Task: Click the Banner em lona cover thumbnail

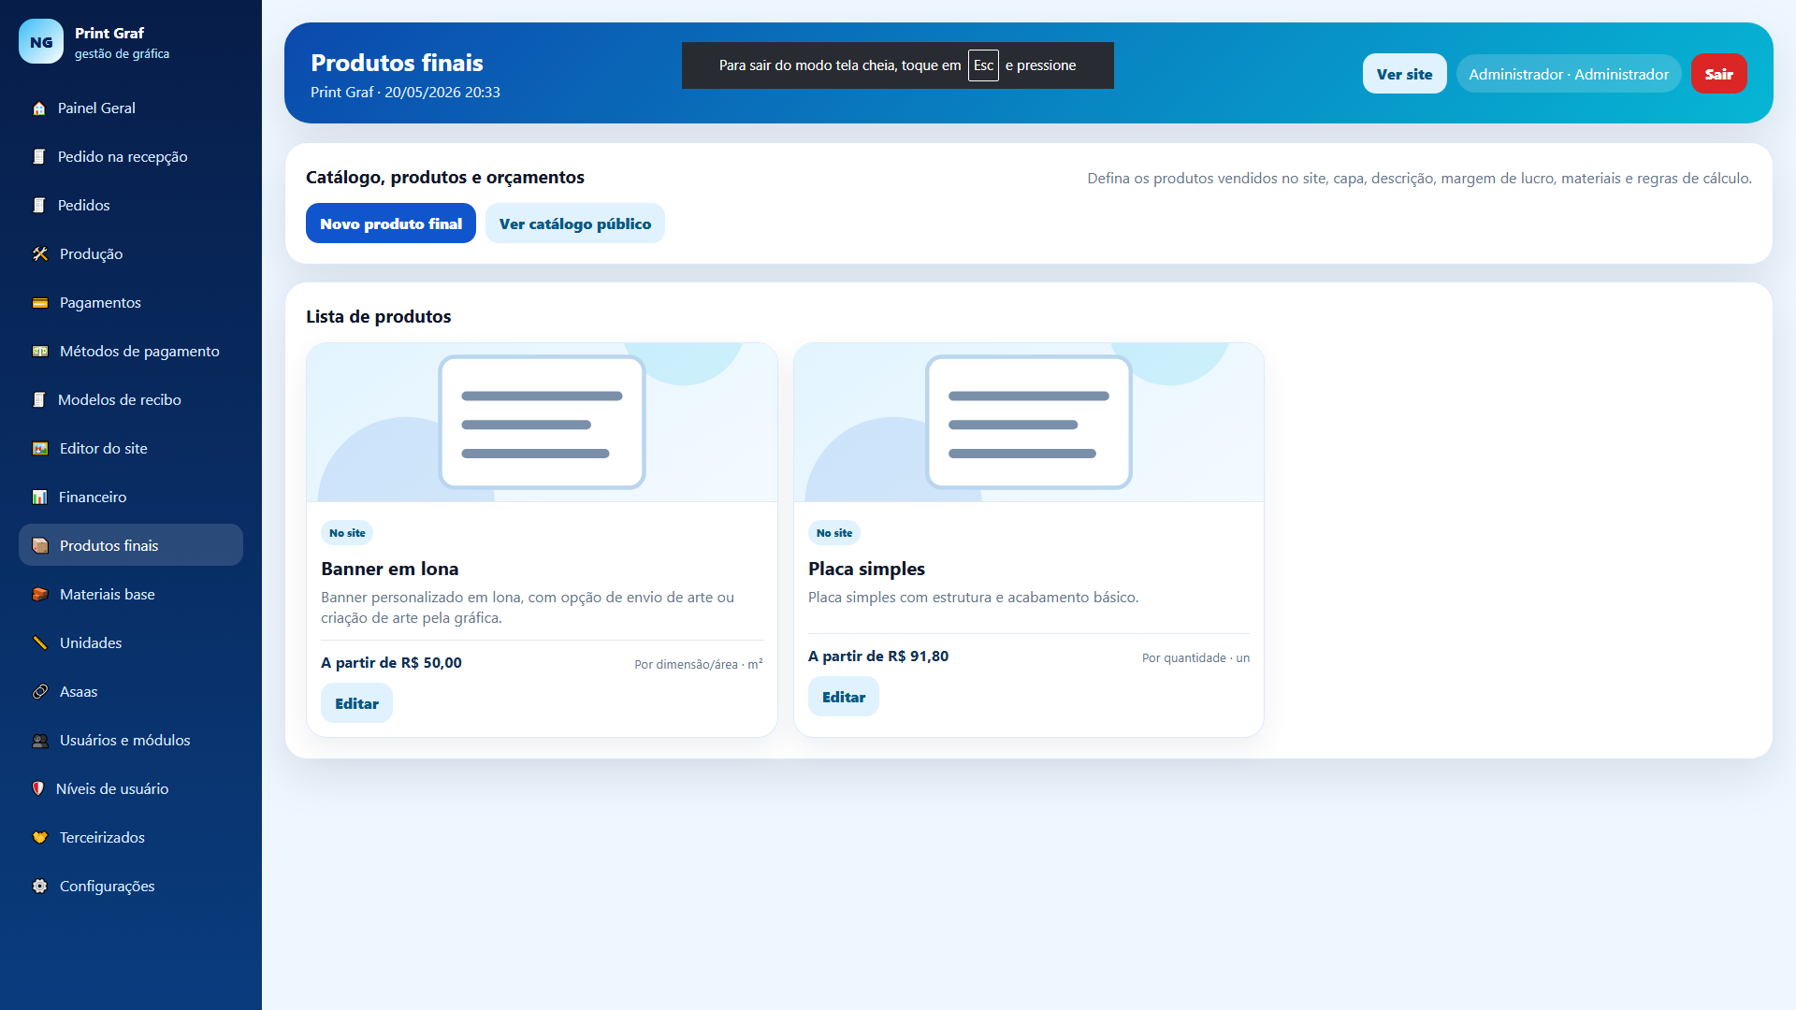Action: point(542,423)
